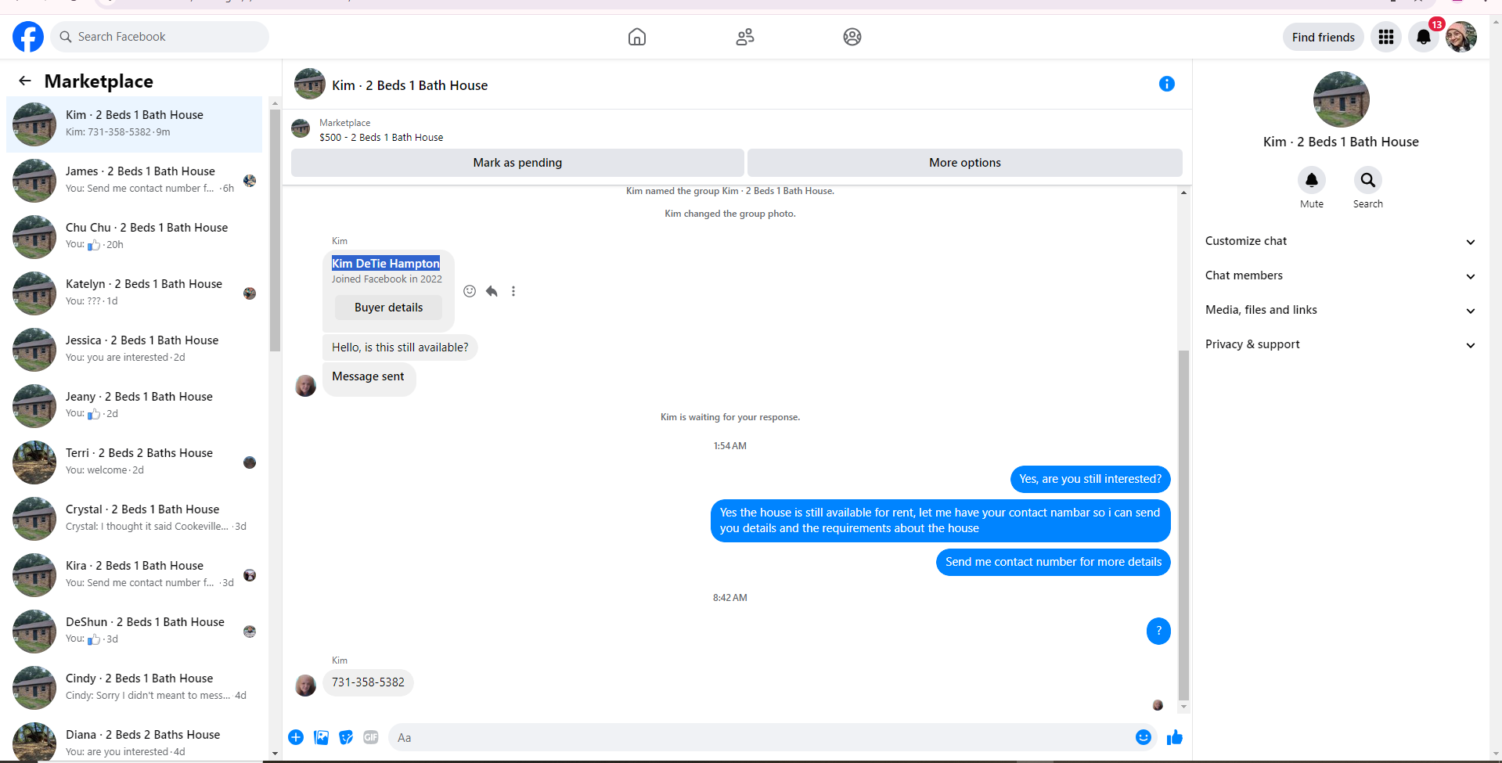Open more options for Kim's message
This screenshot has width=1502, height=763.
[x=513, y=291]
